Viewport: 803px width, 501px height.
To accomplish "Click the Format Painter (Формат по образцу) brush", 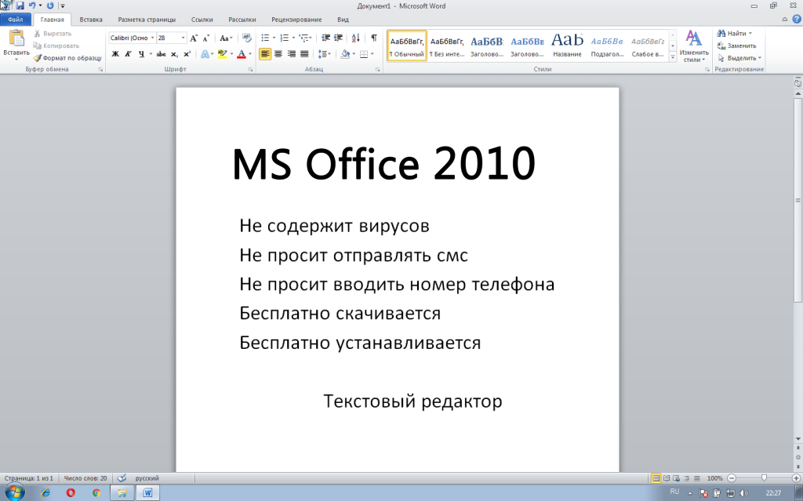I will point(37,58).
